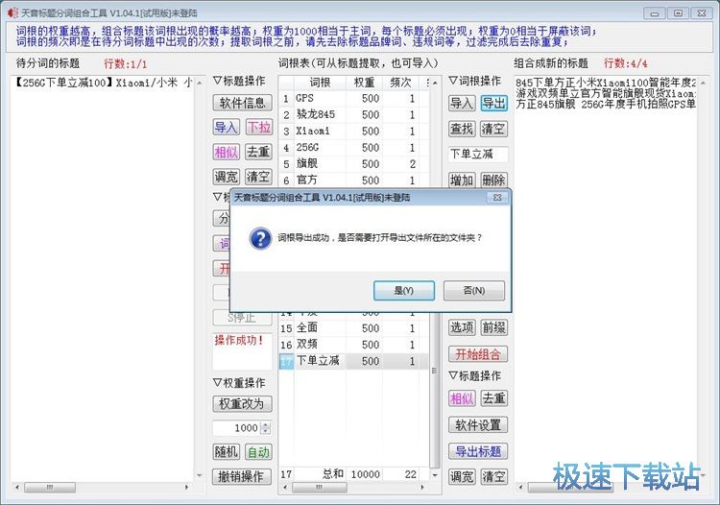Image resolution: width=720 pixels, height=505 pixels.
Task: Click the 否(N) button in dialog
Action: pos(474,291)
